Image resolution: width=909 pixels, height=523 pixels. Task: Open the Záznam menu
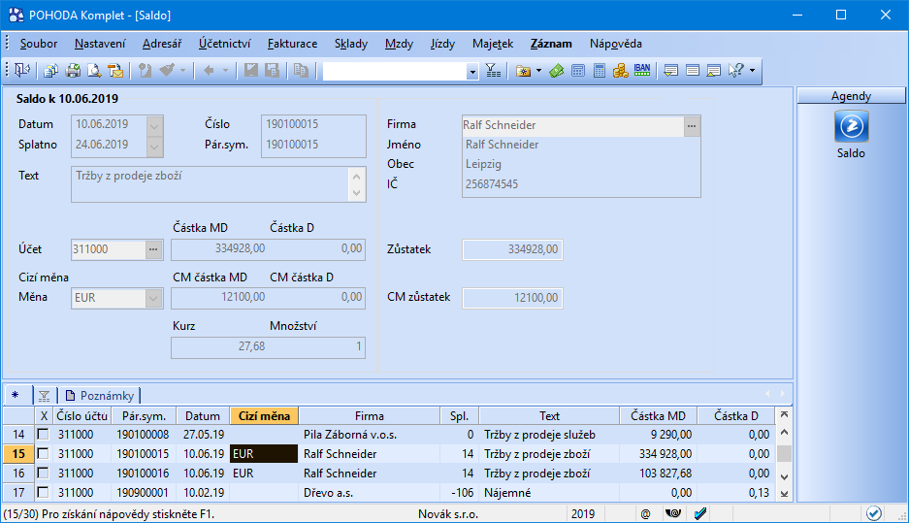pyautogui.click(x=551, y=44)
